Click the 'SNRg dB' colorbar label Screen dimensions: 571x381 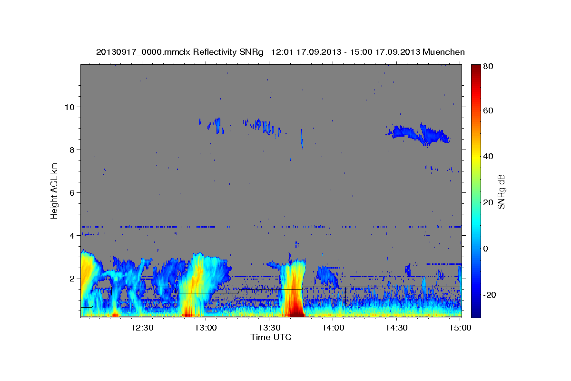coord(501,191)
